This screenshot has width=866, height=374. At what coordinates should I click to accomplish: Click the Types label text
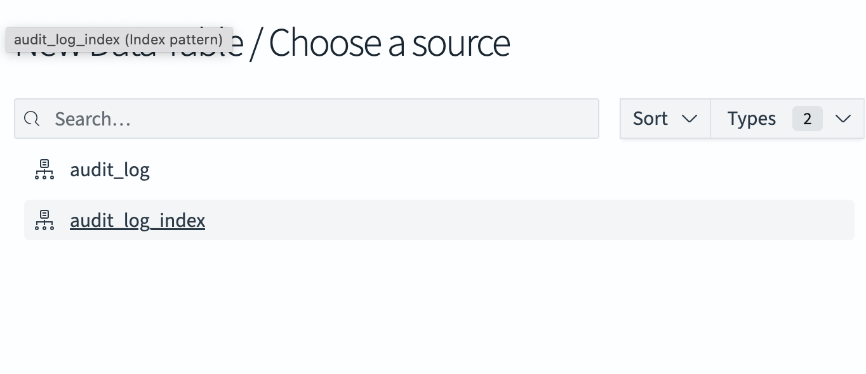tap(752, 119)
